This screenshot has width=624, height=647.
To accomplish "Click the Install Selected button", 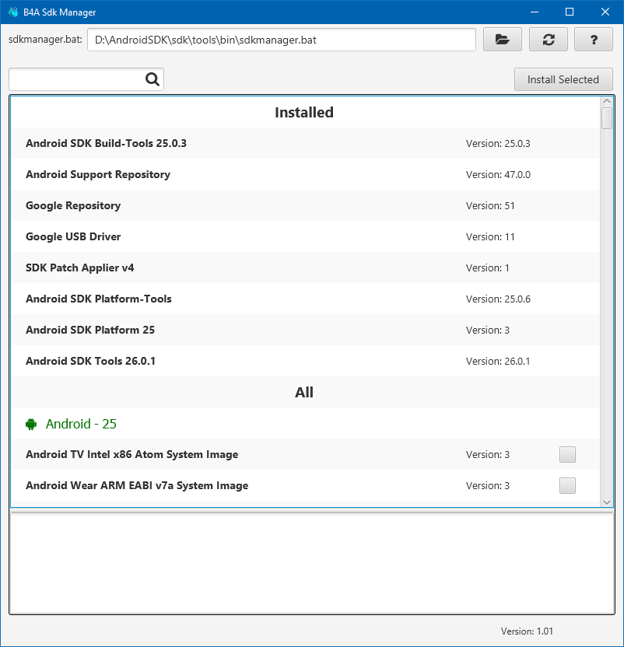I will coord(563,79).
